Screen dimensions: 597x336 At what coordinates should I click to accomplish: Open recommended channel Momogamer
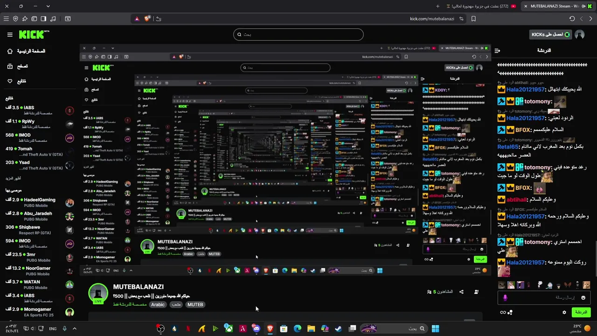(x=40, y=312)
